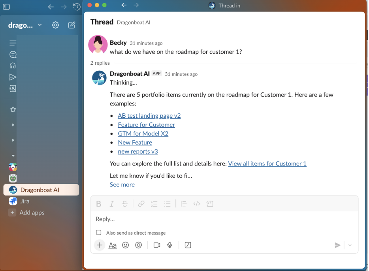Viewport: 369px width, 271px height.
Task: Open the emoji picker
Action: [x=126, y=245]
